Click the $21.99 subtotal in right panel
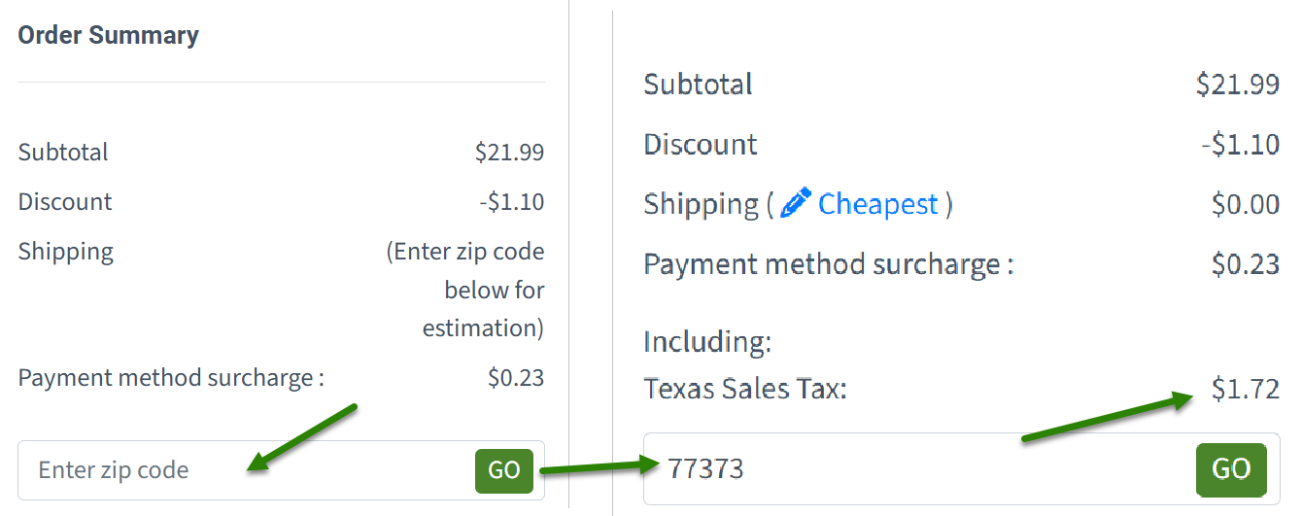 (1238, 85)
